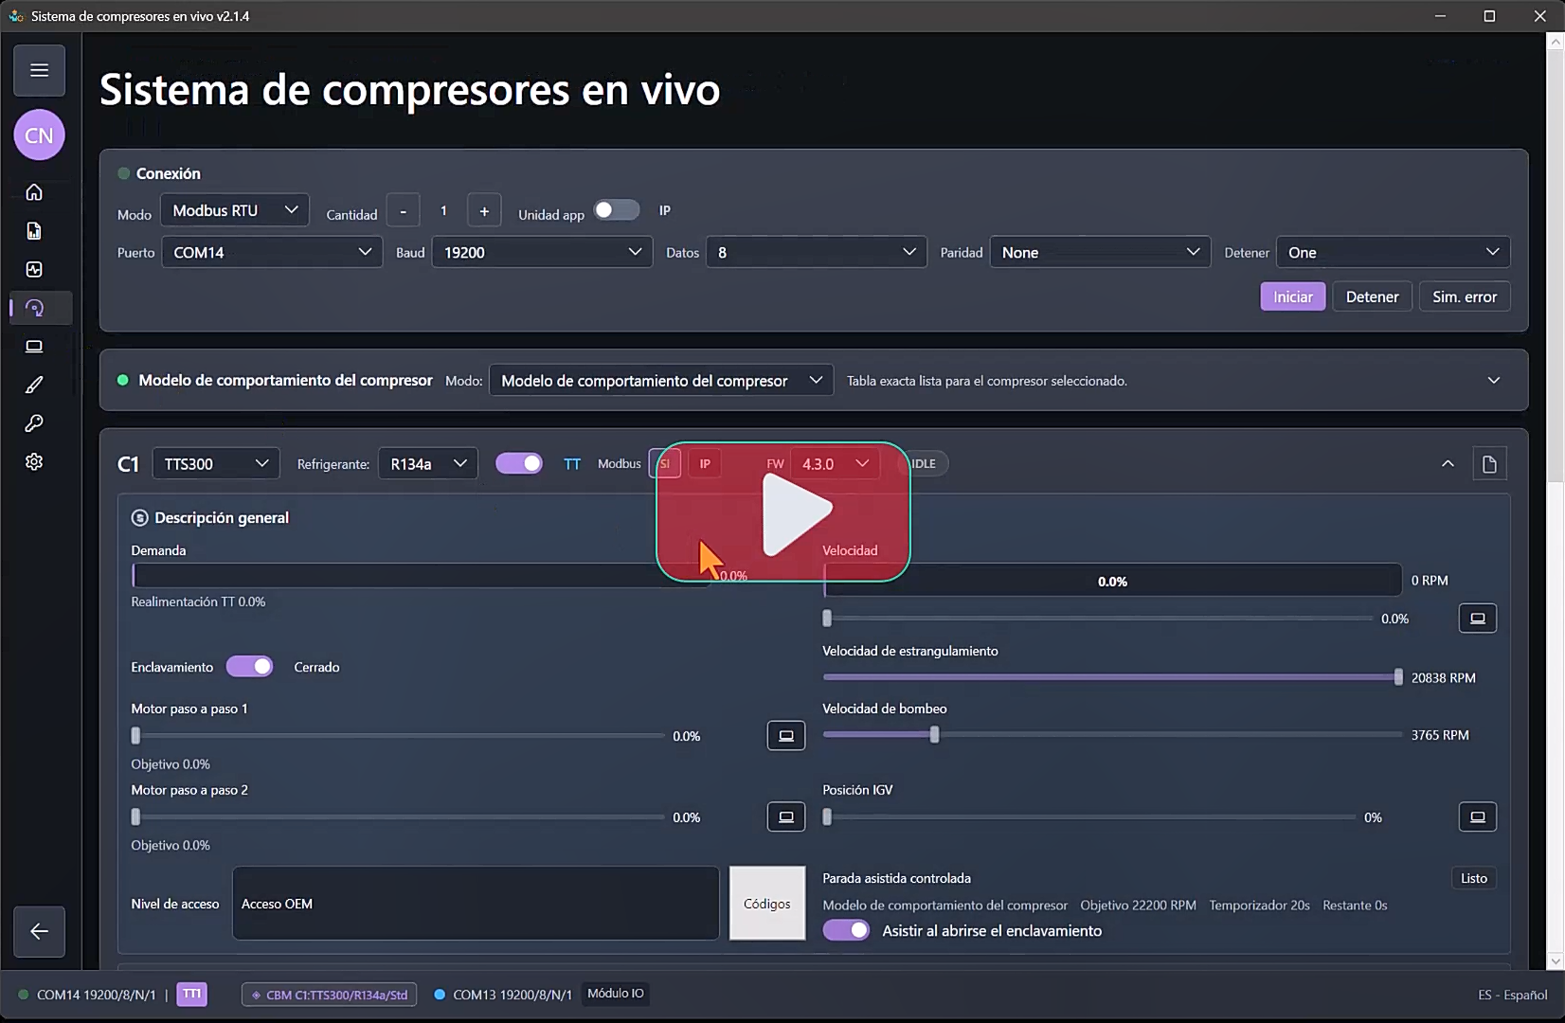Click the Demanda progress bar
The height and width of the screenshot is (1023, 1565).
click(422, 575)
